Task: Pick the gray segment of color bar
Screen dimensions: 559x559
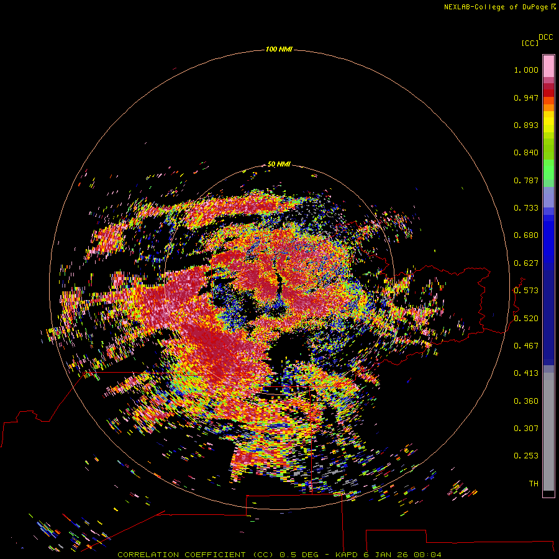Action: coord(548,432)
